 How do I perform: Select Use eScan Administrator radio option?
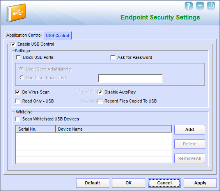(x=22, y=69)
